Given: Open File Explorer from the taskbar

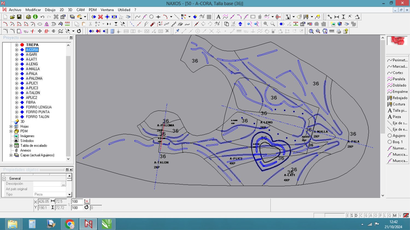Looking at the screenshot, I should 13,224.
